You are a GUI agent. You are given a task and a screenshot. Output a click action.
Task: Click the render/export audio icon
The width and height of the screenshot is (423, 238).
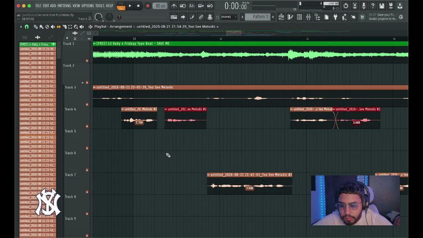click(391, 6)
